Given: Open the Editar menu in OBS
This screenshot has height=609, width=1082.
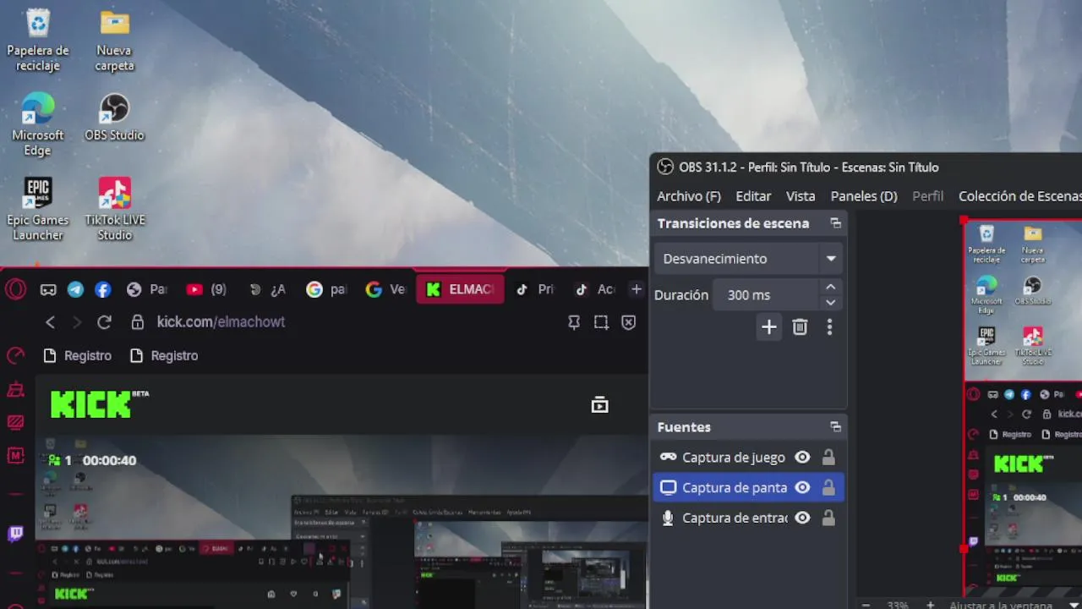Looking at the screenshot, I should 753,195.
